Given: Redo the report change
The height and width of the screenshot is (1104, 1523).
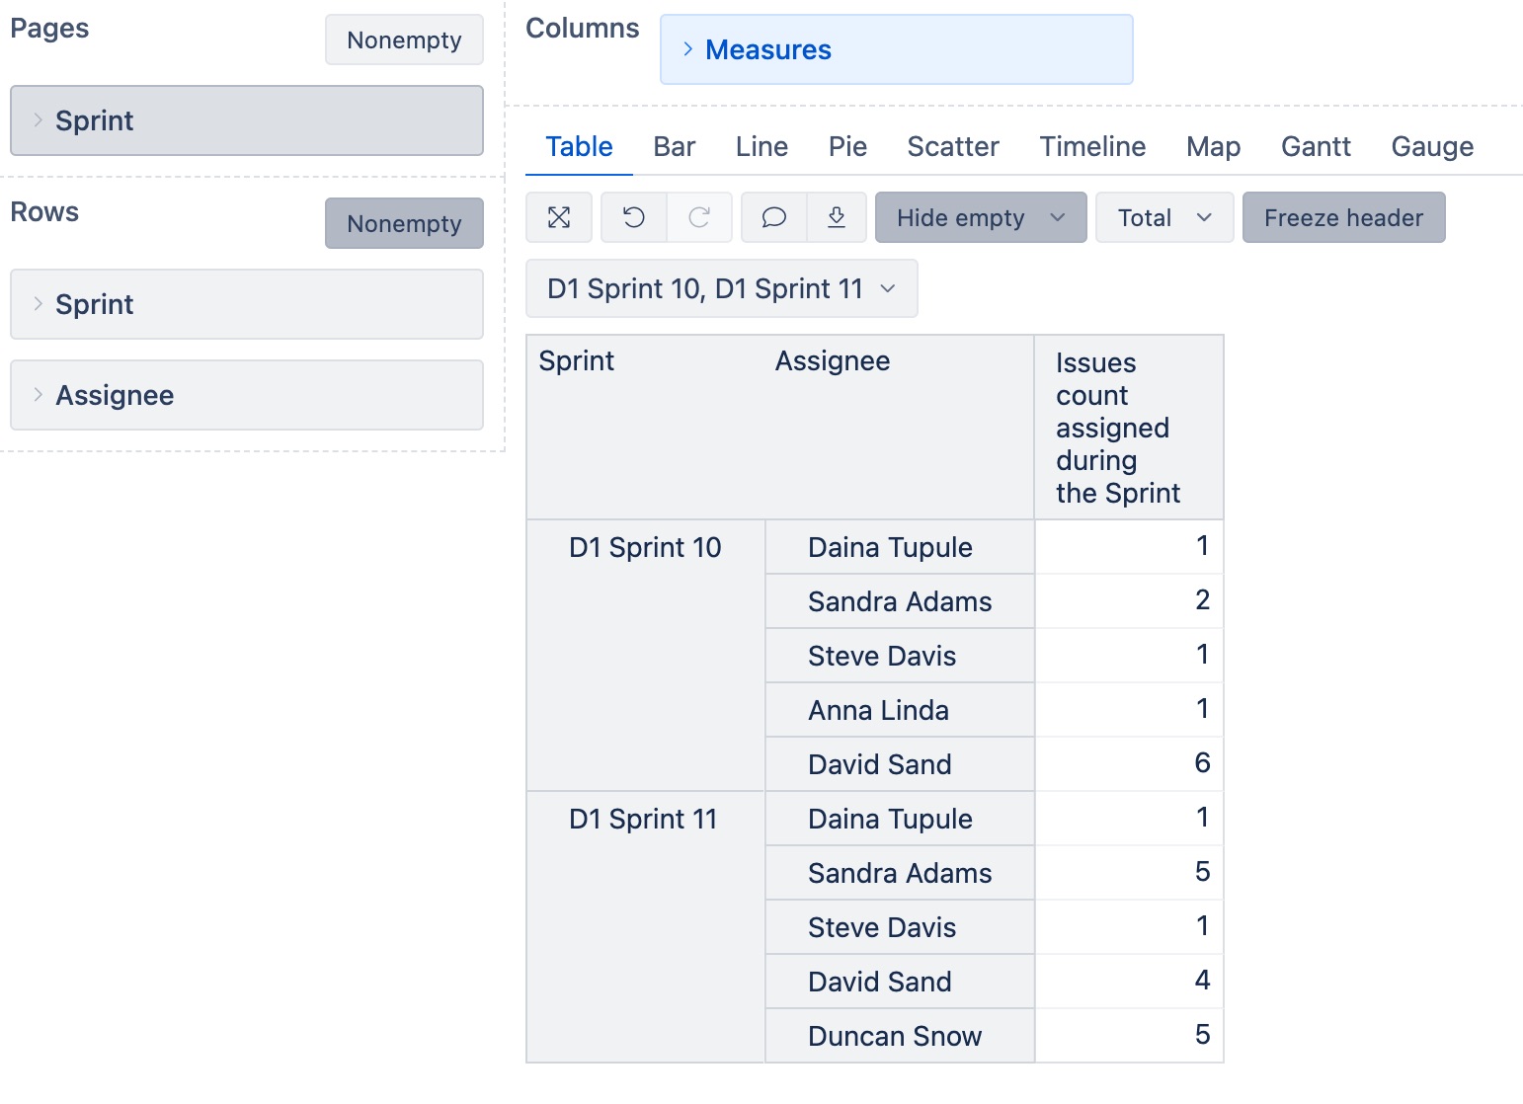Looking at the screenshot, I should 699,217.
